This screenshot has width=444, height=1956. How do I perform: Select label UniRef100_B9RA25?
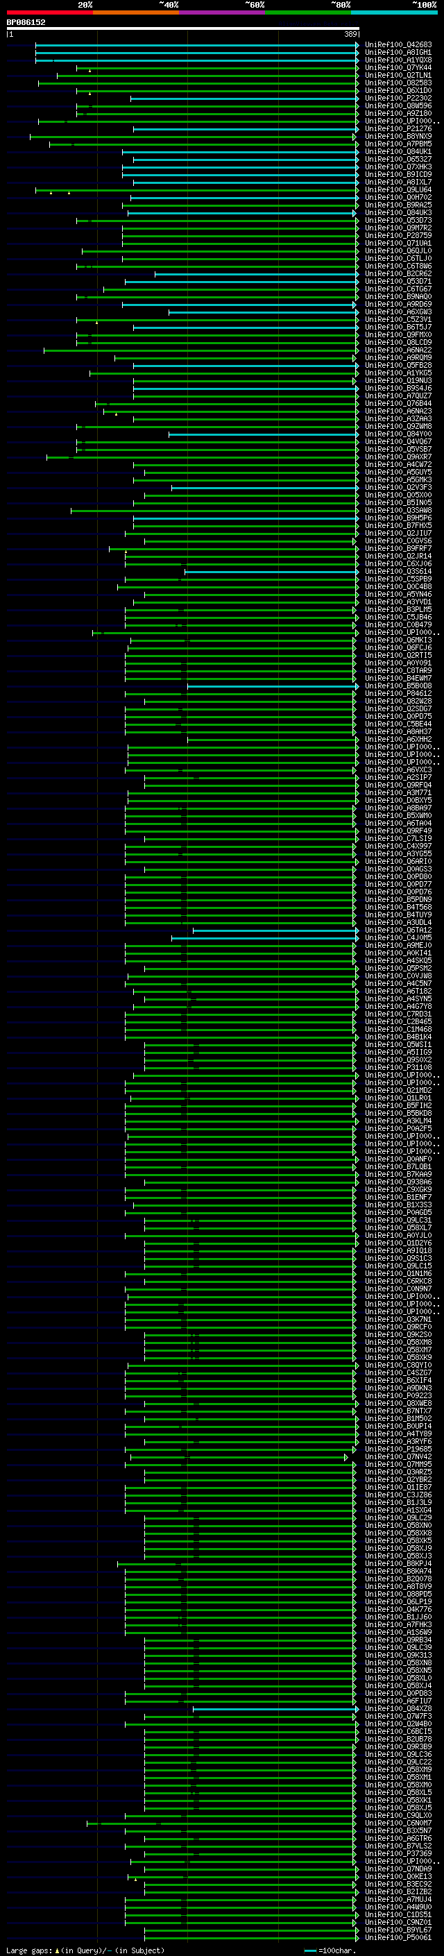pyautogui.click(x=398, y=205)
